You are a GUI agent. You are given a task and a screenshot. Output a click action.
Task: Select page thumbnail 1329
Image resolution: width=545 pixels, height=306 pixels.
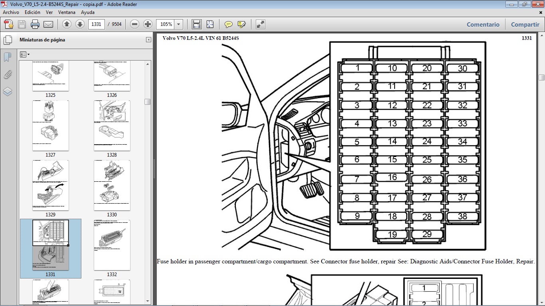point(51,185)
